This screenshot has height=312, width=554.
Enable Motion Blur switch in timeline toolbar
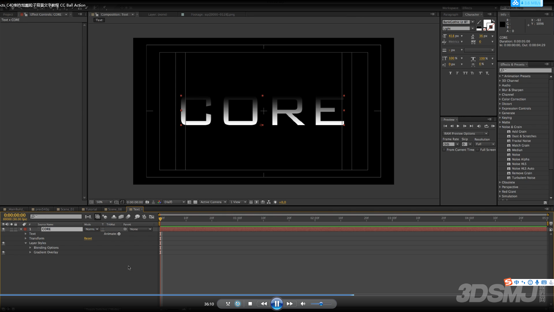point(128,217)
